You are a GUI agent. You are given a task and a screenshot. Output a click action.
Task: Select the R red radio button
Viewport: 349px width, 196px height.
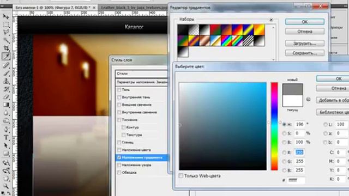284,152
